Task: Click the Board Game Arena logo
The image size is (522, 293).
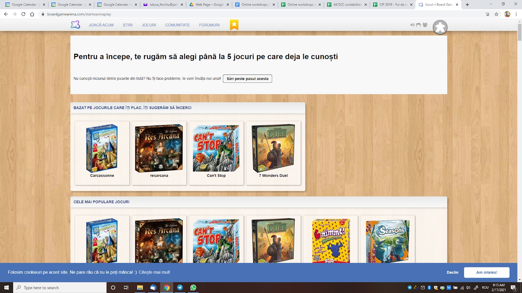Action: [x=75, y=25]
